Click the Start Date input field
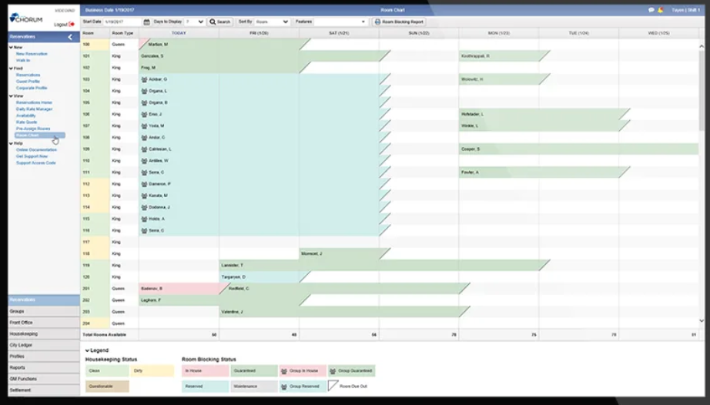The width and height of the screenshot is (710, 405). point(122,22)
